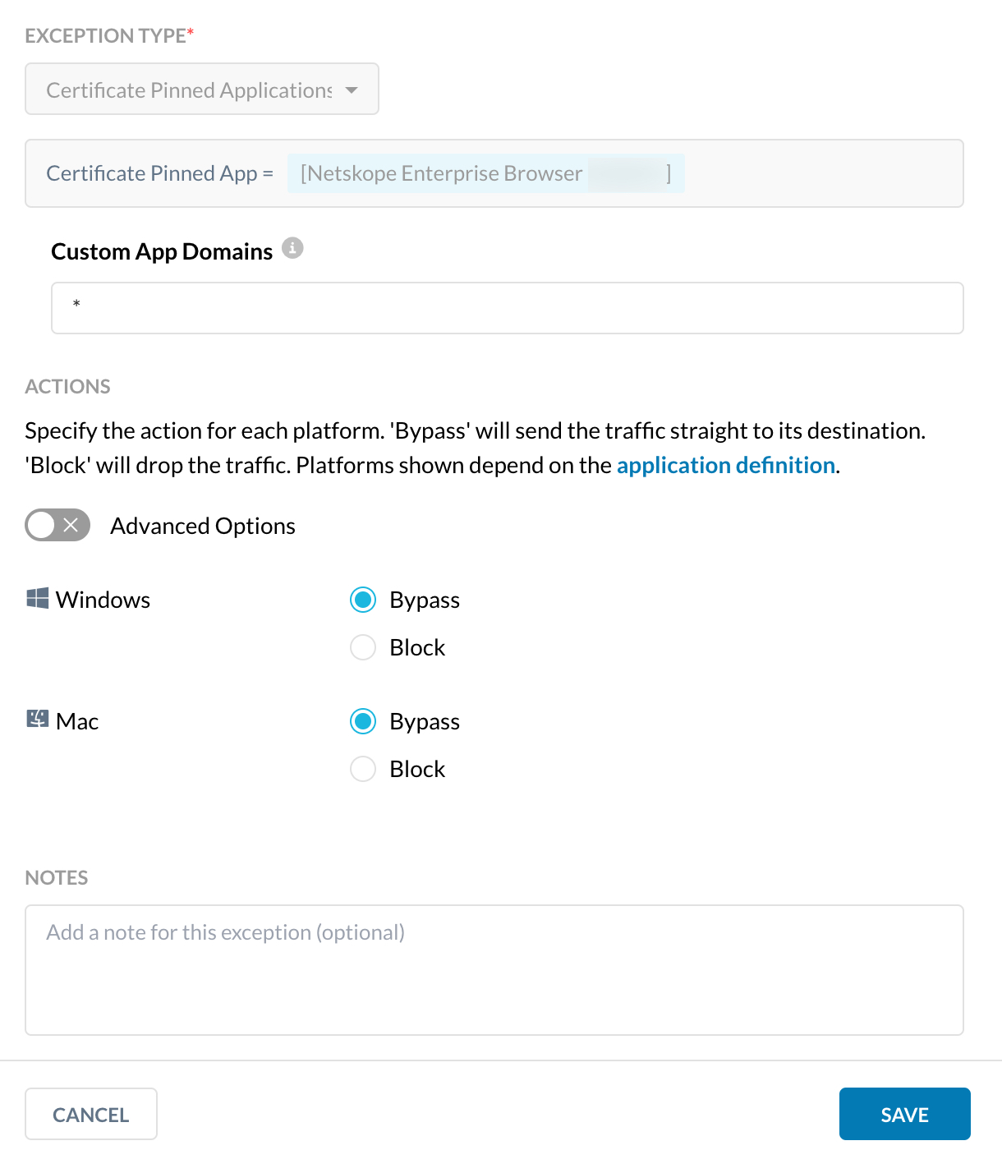Viewport: 1002px width, 1150px height.
Task: Click the ACTIONS section heading
Action: tap(67, 386)
